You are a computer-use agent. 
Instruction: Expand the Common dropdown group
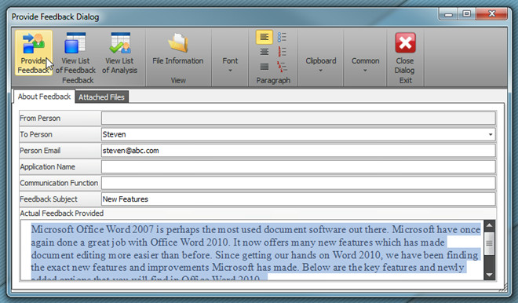(365, 65)
